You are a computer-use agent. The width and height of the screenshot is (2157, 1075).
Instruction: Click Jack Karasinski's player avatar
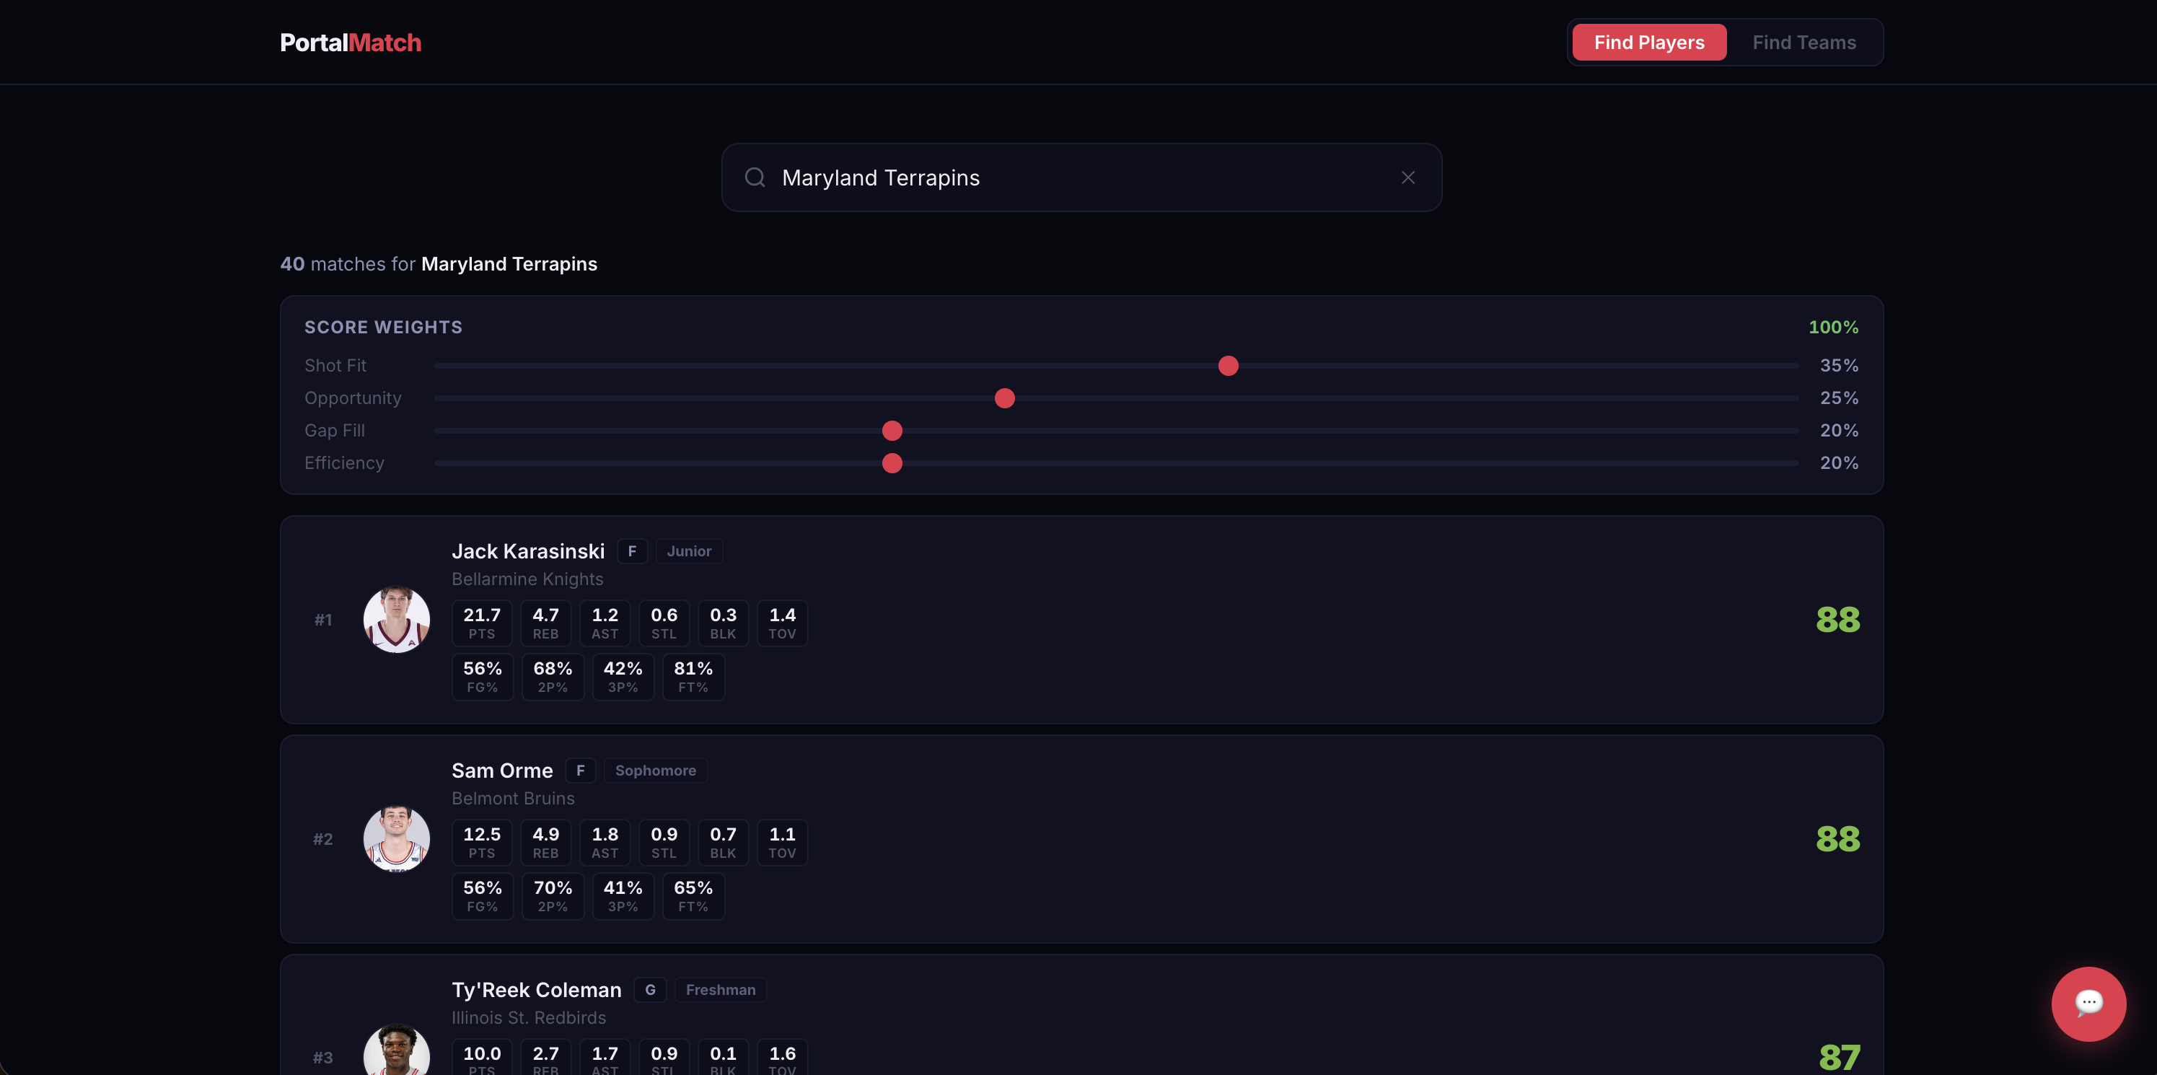pos(396,620)
